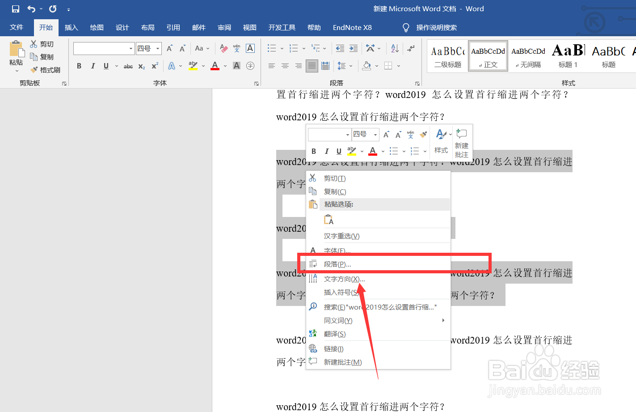Increase paragraph indent
Viewport: 636px width, 412px height.
pyautogui.click(x=354, y=48)
